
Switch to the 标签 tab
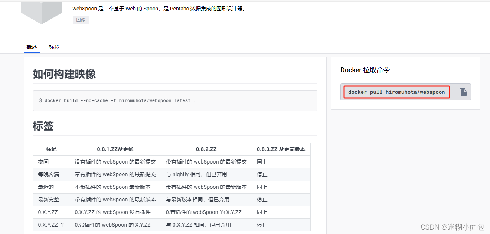[54, 47]
